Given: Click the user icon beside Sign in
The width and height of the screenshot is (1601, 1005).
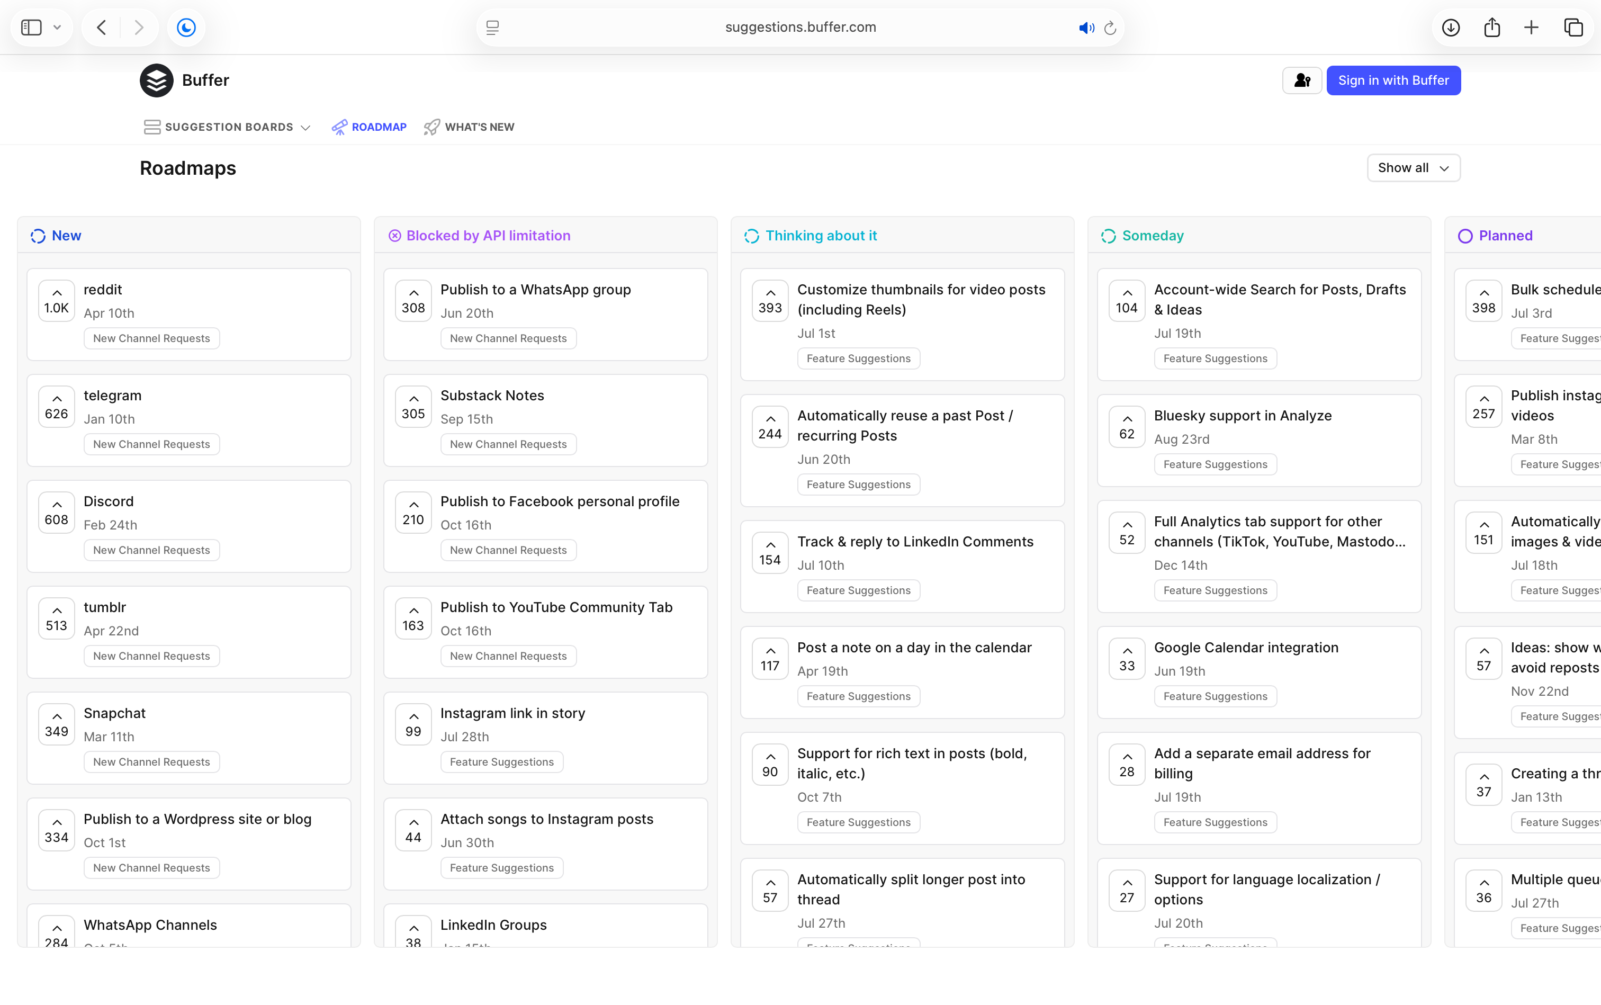Looking at the screenshot, I should [1301, 80].
